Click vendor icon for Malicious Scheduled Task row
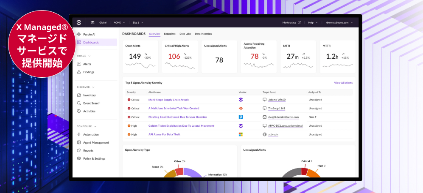 coord(241,108)
